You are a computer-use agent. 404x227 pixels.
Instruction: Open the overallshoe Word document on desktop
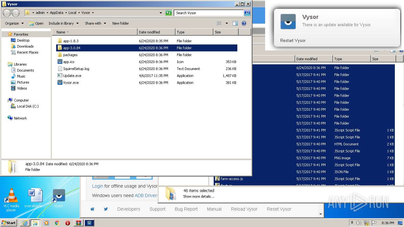(x=35, y=198)
